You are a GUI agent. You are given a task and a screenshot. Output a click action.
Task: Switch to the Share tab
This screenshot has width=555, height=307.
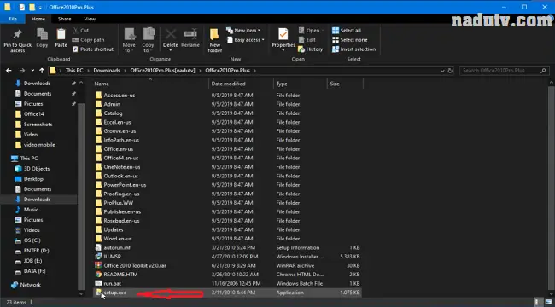click(x=64, y=19)
